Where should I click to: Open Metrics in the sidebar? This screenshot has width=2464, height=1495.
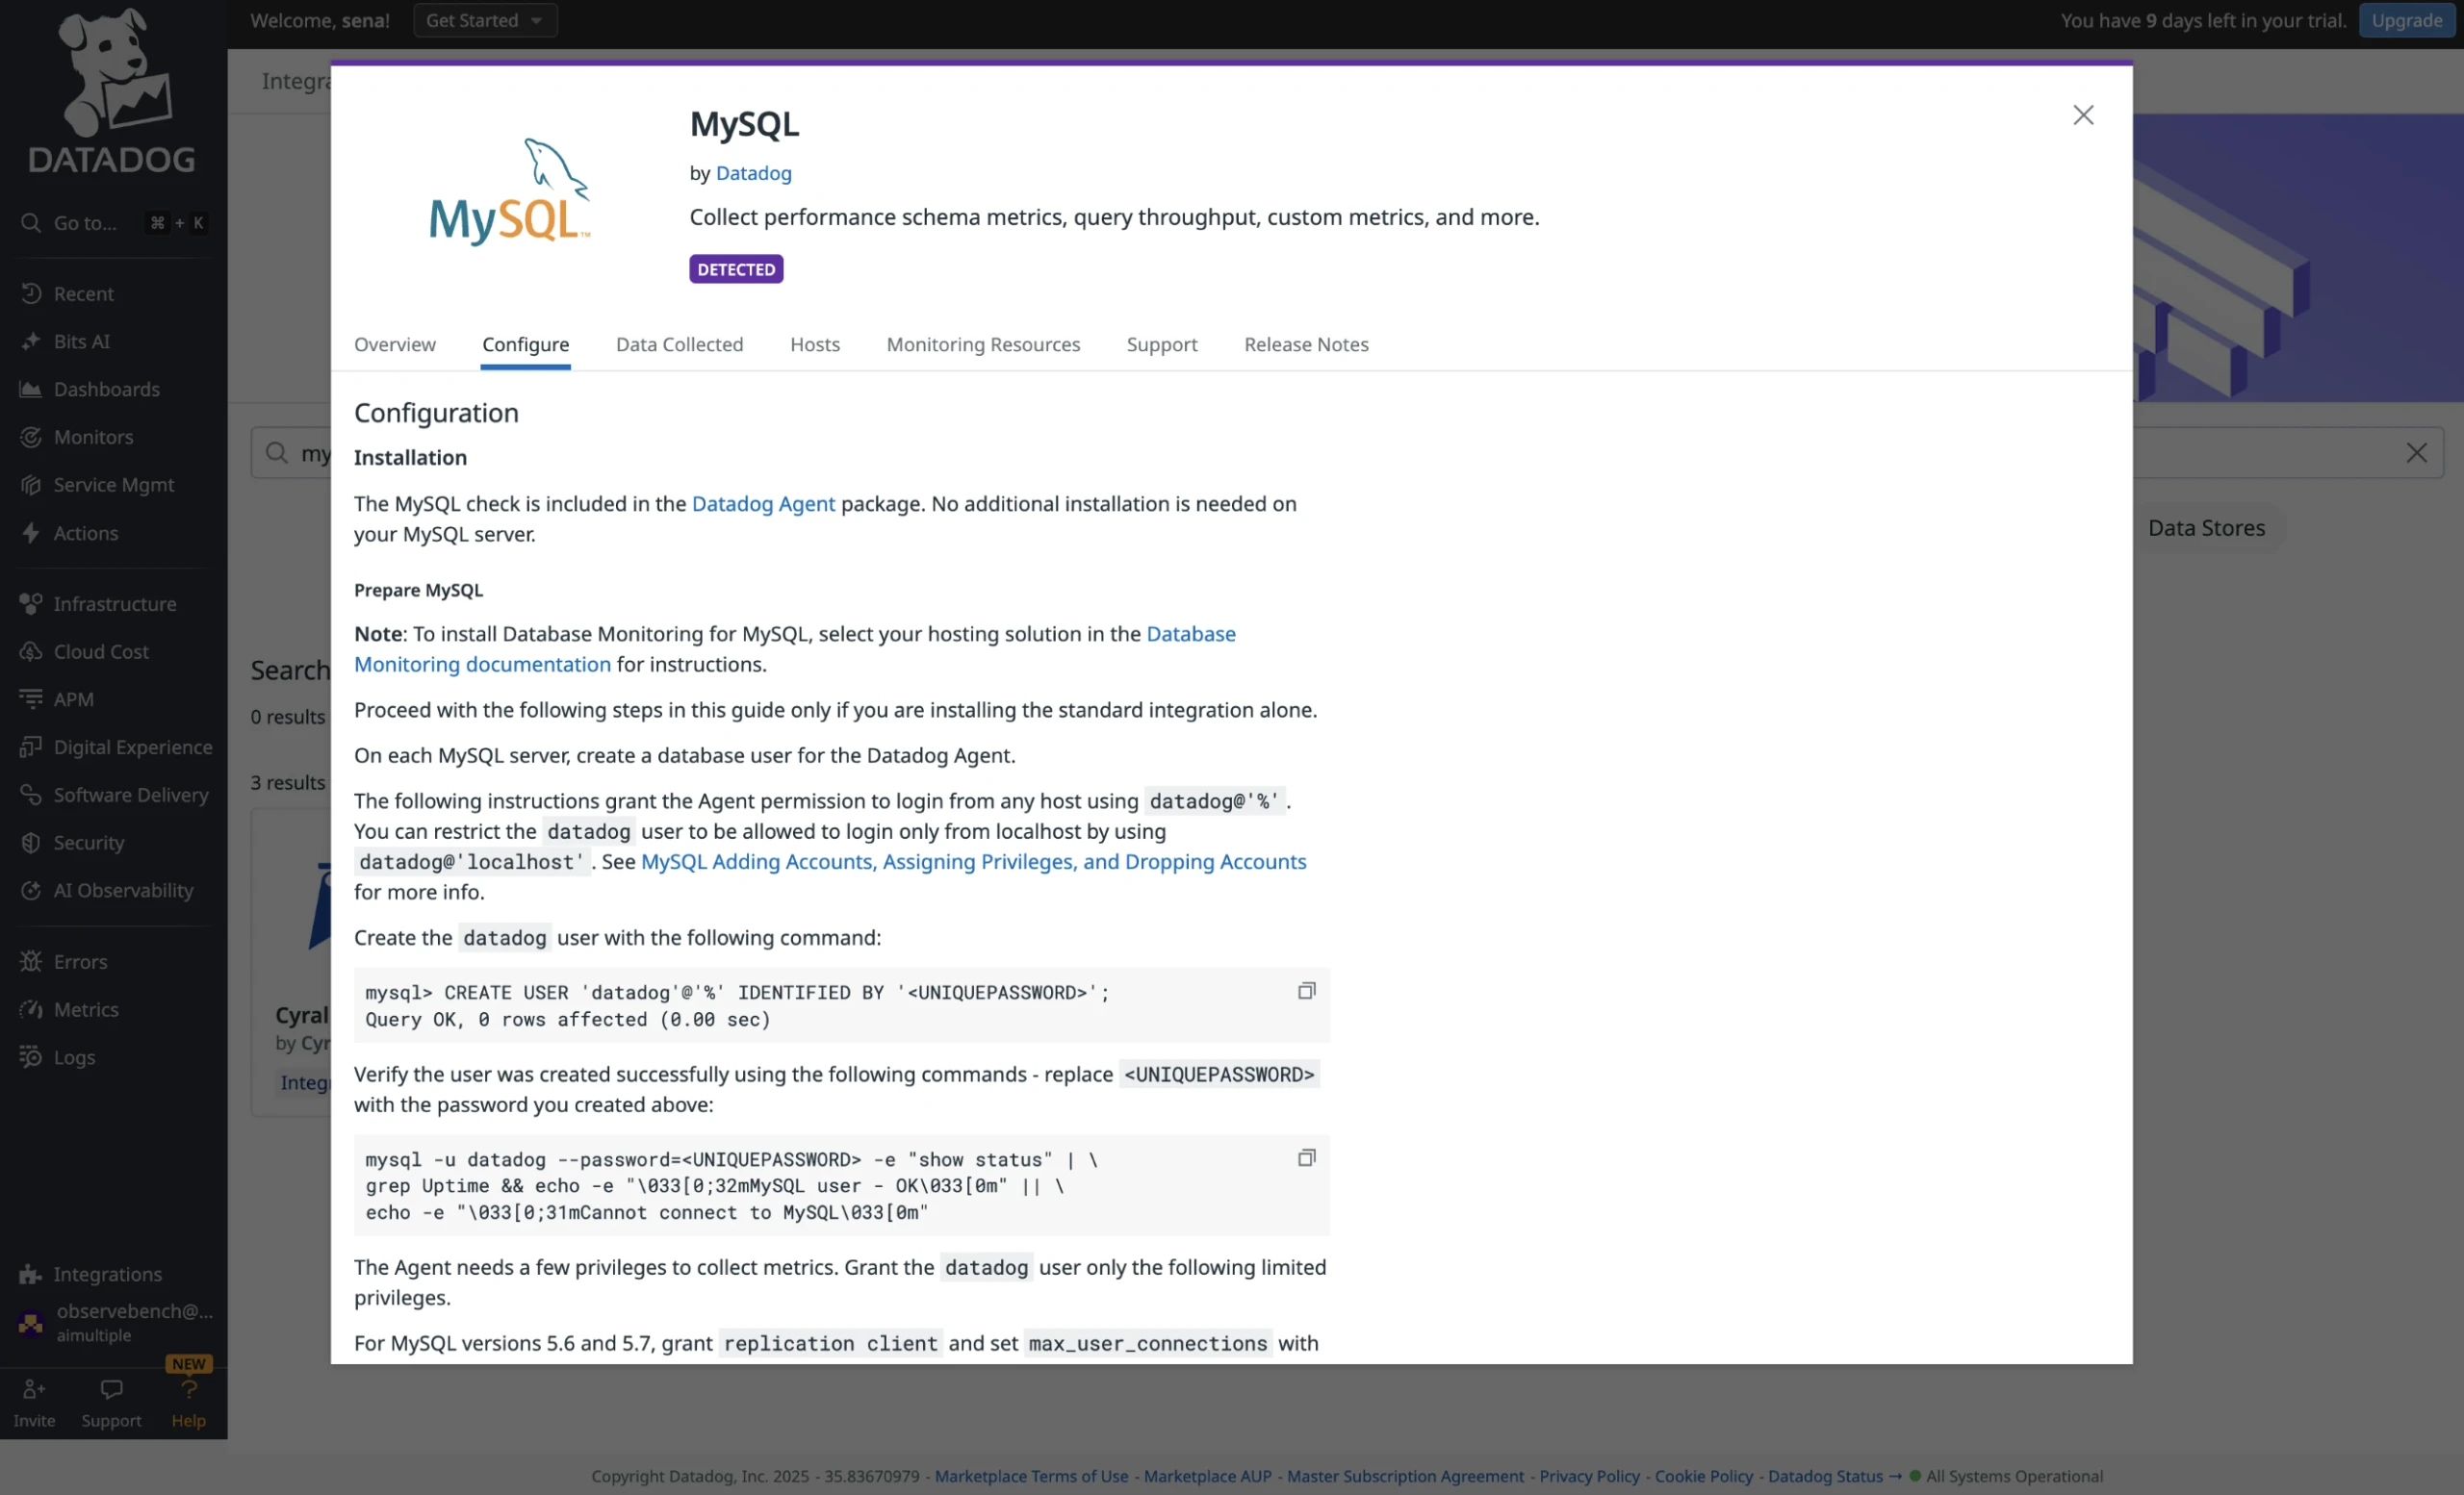[x=86, y=1010]
